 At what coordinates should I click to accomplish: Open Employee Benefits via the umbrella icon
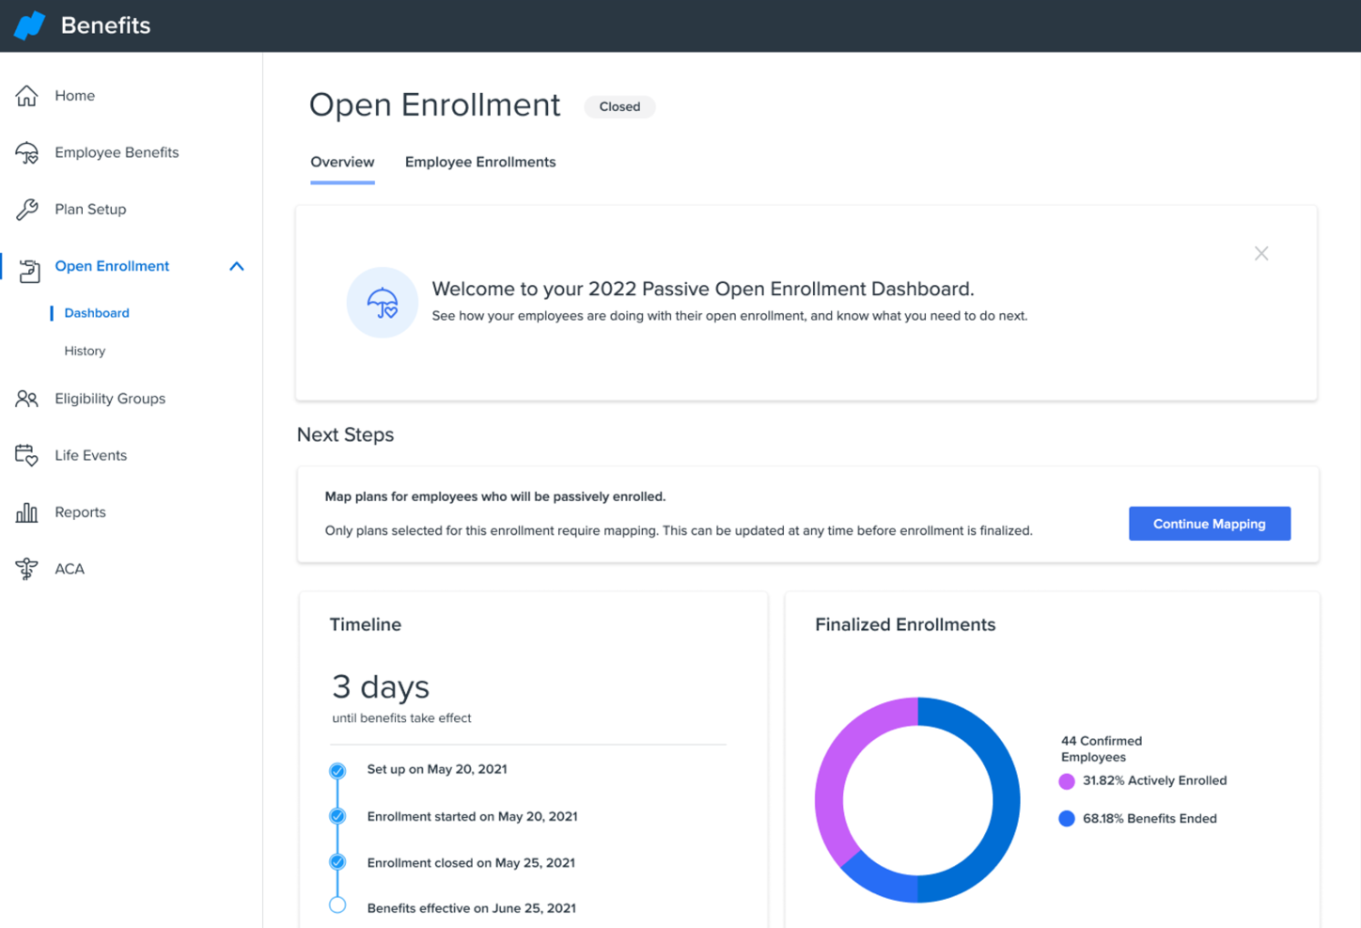[x=26, y=151]
